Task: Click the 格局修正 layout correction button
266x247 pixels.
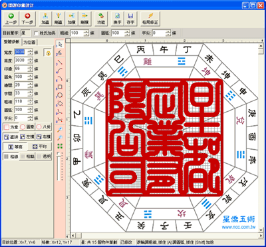Action: coord(150,19)
